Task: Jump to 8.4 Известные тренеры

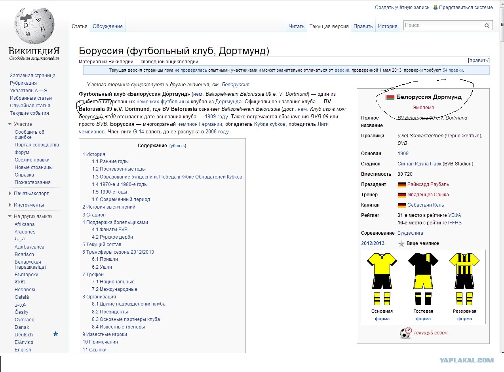Action: (118, 327)
